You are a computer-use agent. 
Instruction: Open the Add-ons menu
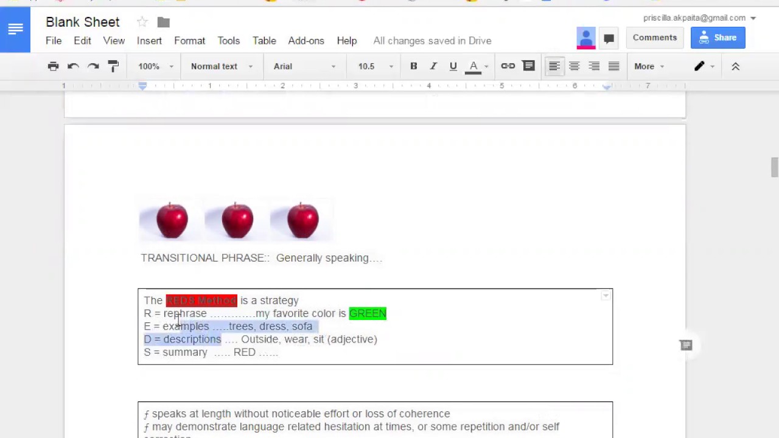pyautogui.click(x=306, y=41)
